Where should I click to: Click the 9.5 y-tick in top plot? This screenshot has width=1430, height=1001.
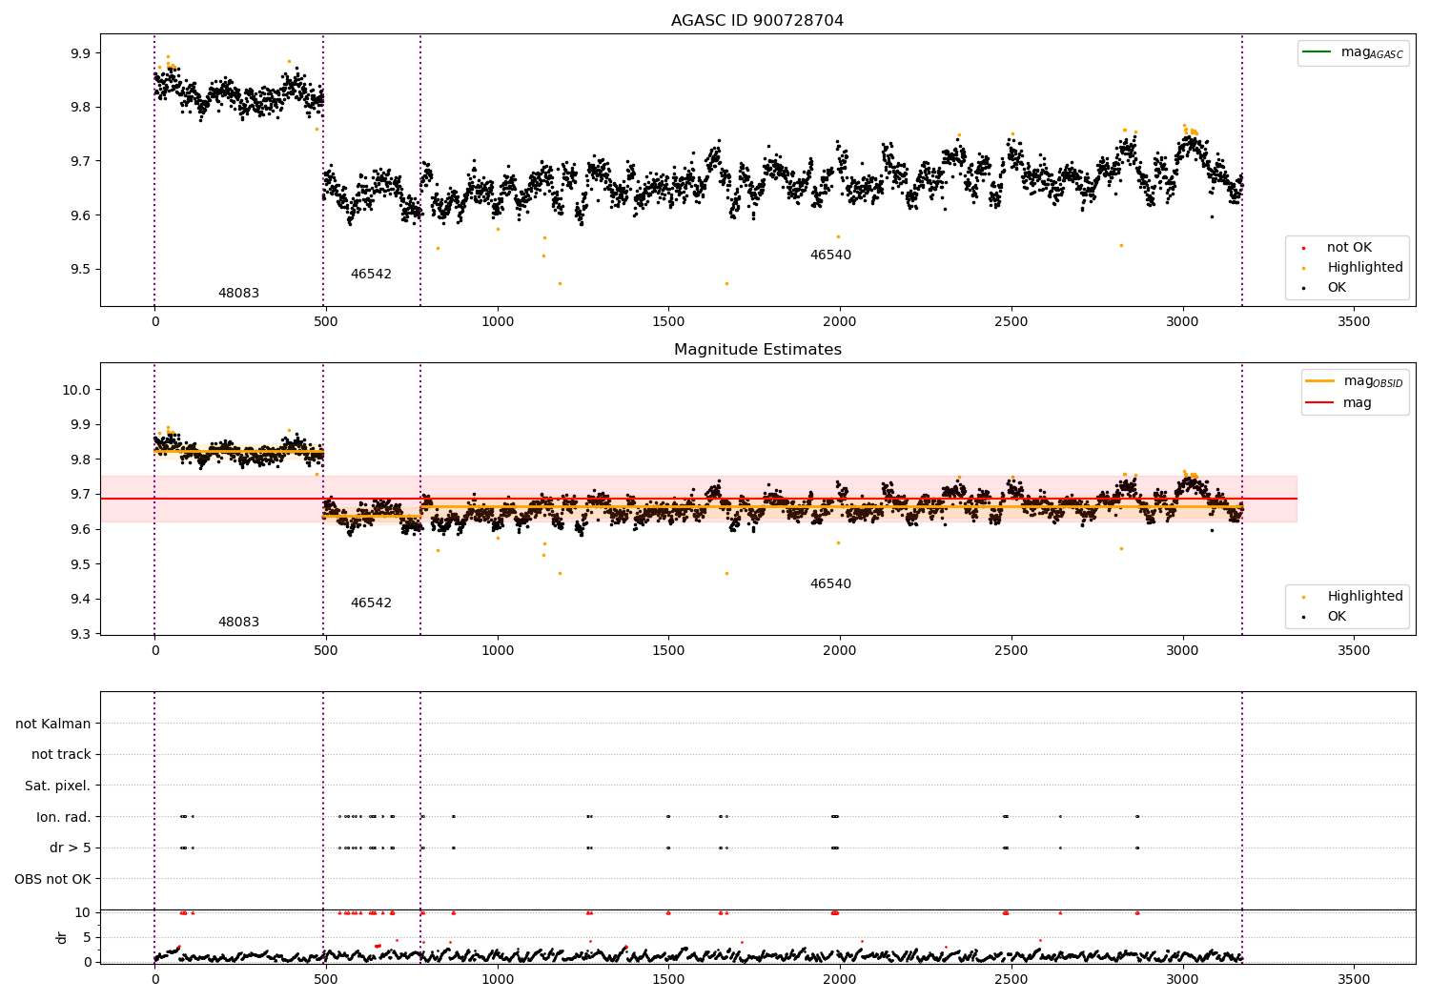coord(79,270)
